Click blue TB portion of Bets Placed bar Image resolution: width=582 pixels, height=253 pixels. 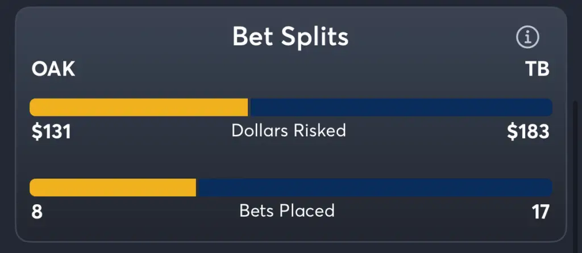375,187
